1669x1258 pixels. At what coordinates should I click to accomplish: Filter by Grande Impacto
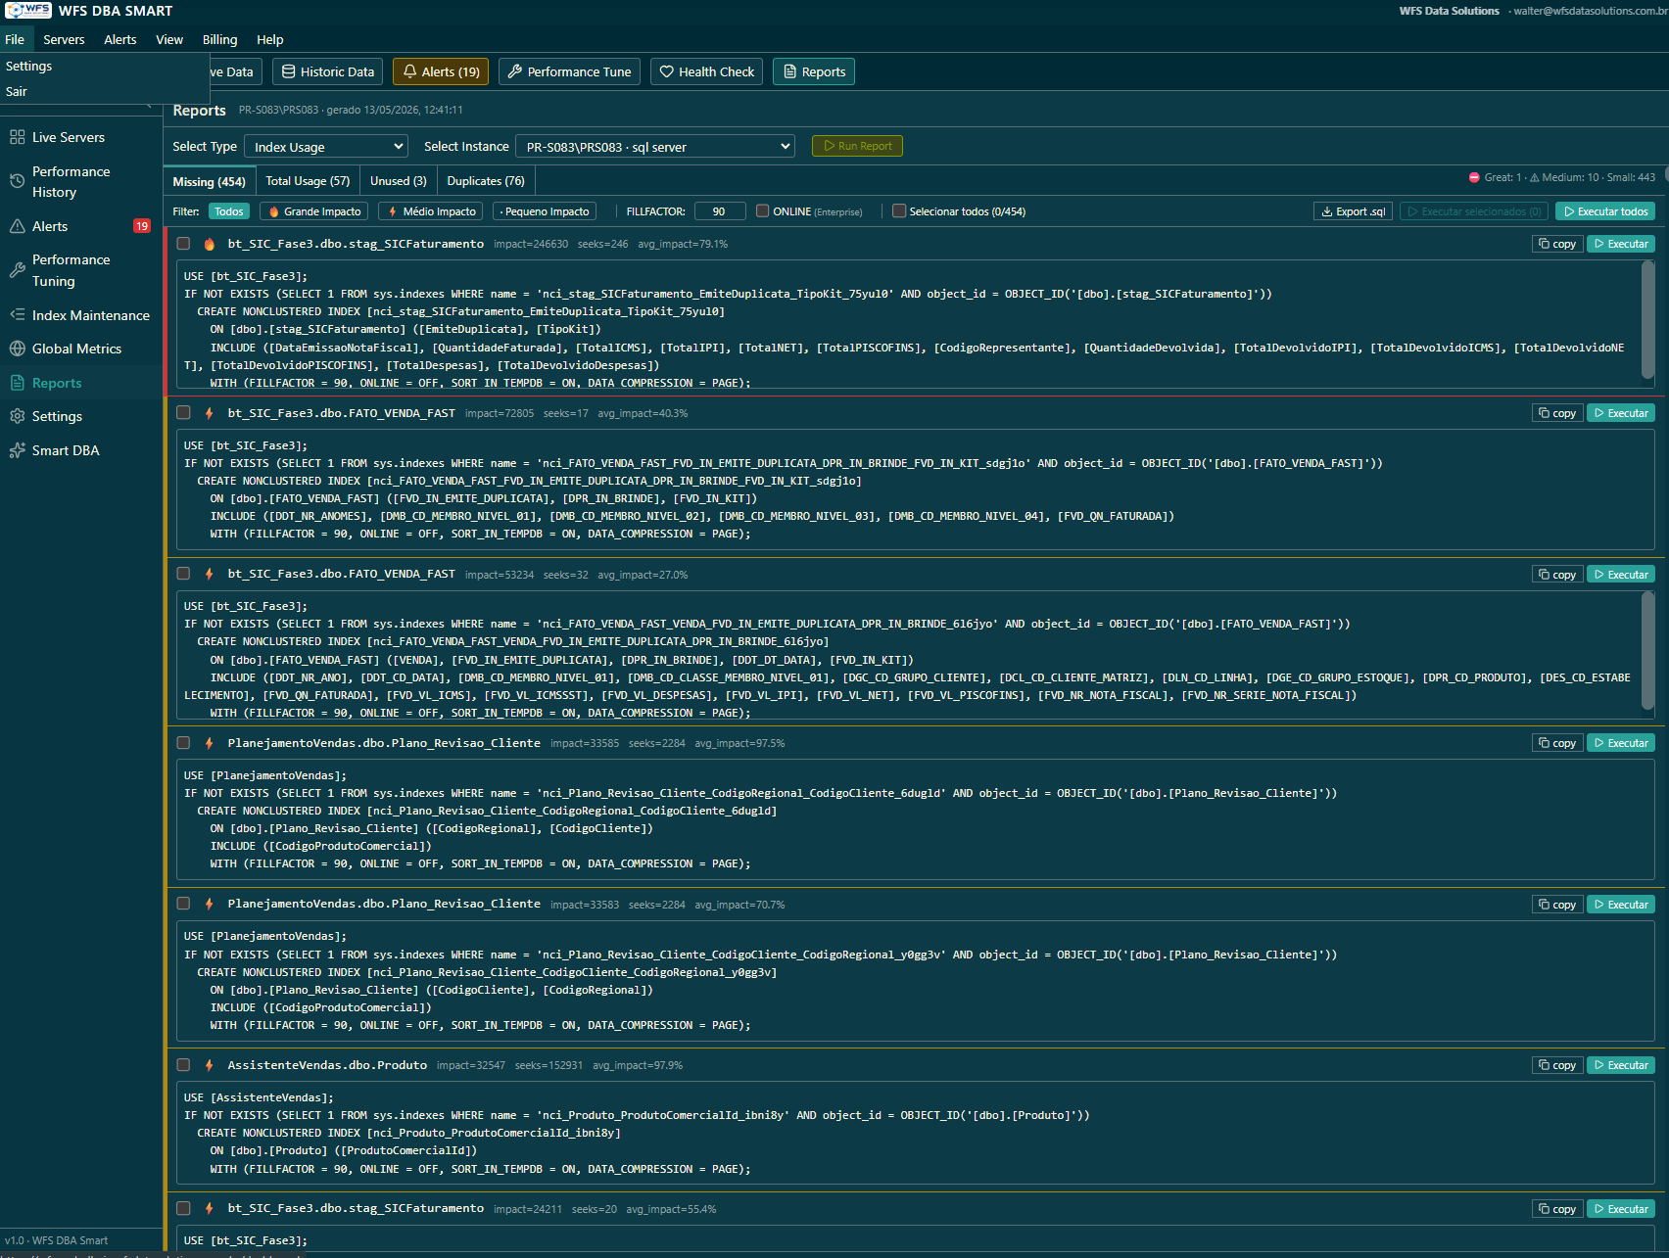(315, 211)
